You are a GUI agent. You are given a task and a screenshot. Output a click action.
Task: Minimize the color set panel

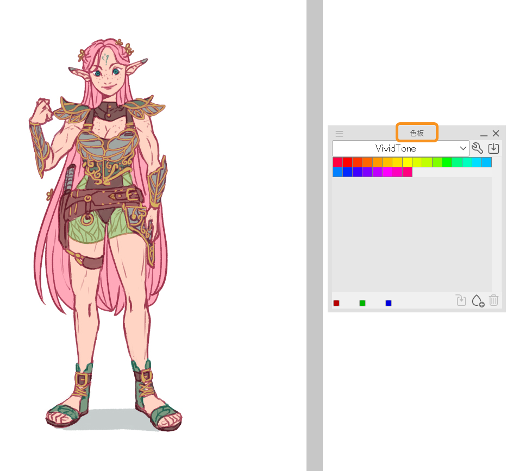(484, 134)
